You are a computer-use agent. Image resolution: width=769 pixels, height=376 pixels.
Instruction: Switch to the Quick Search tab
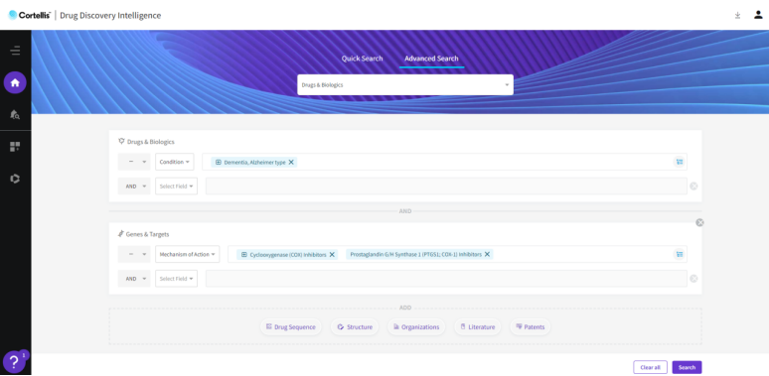click(362, 59)
